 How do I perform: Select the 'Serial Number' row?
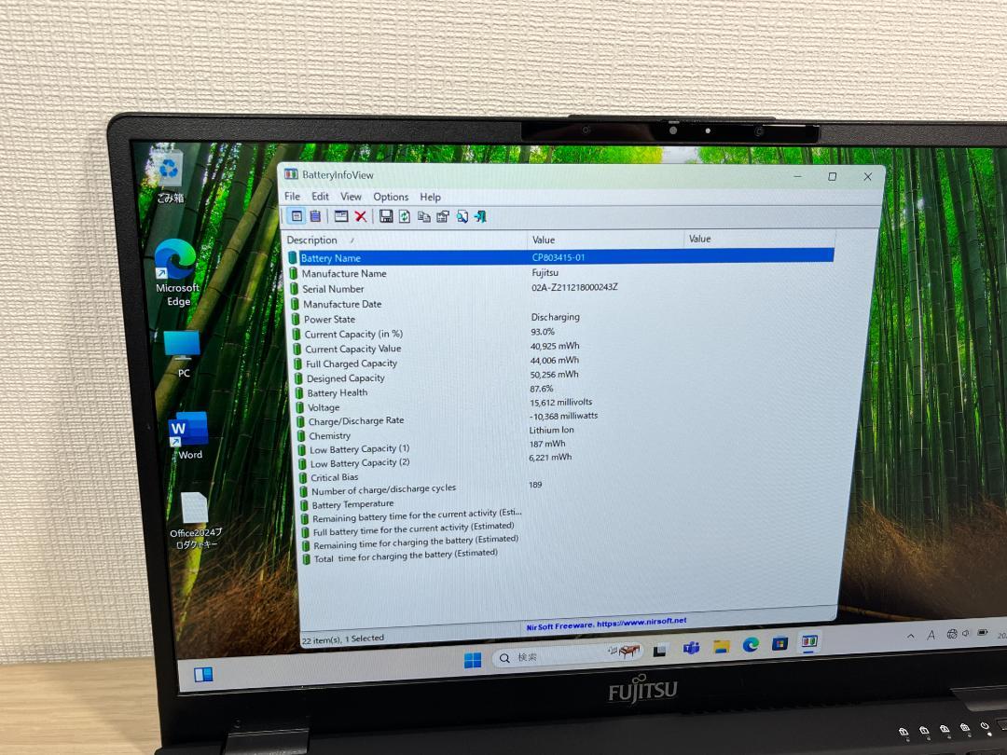(560, 288)
